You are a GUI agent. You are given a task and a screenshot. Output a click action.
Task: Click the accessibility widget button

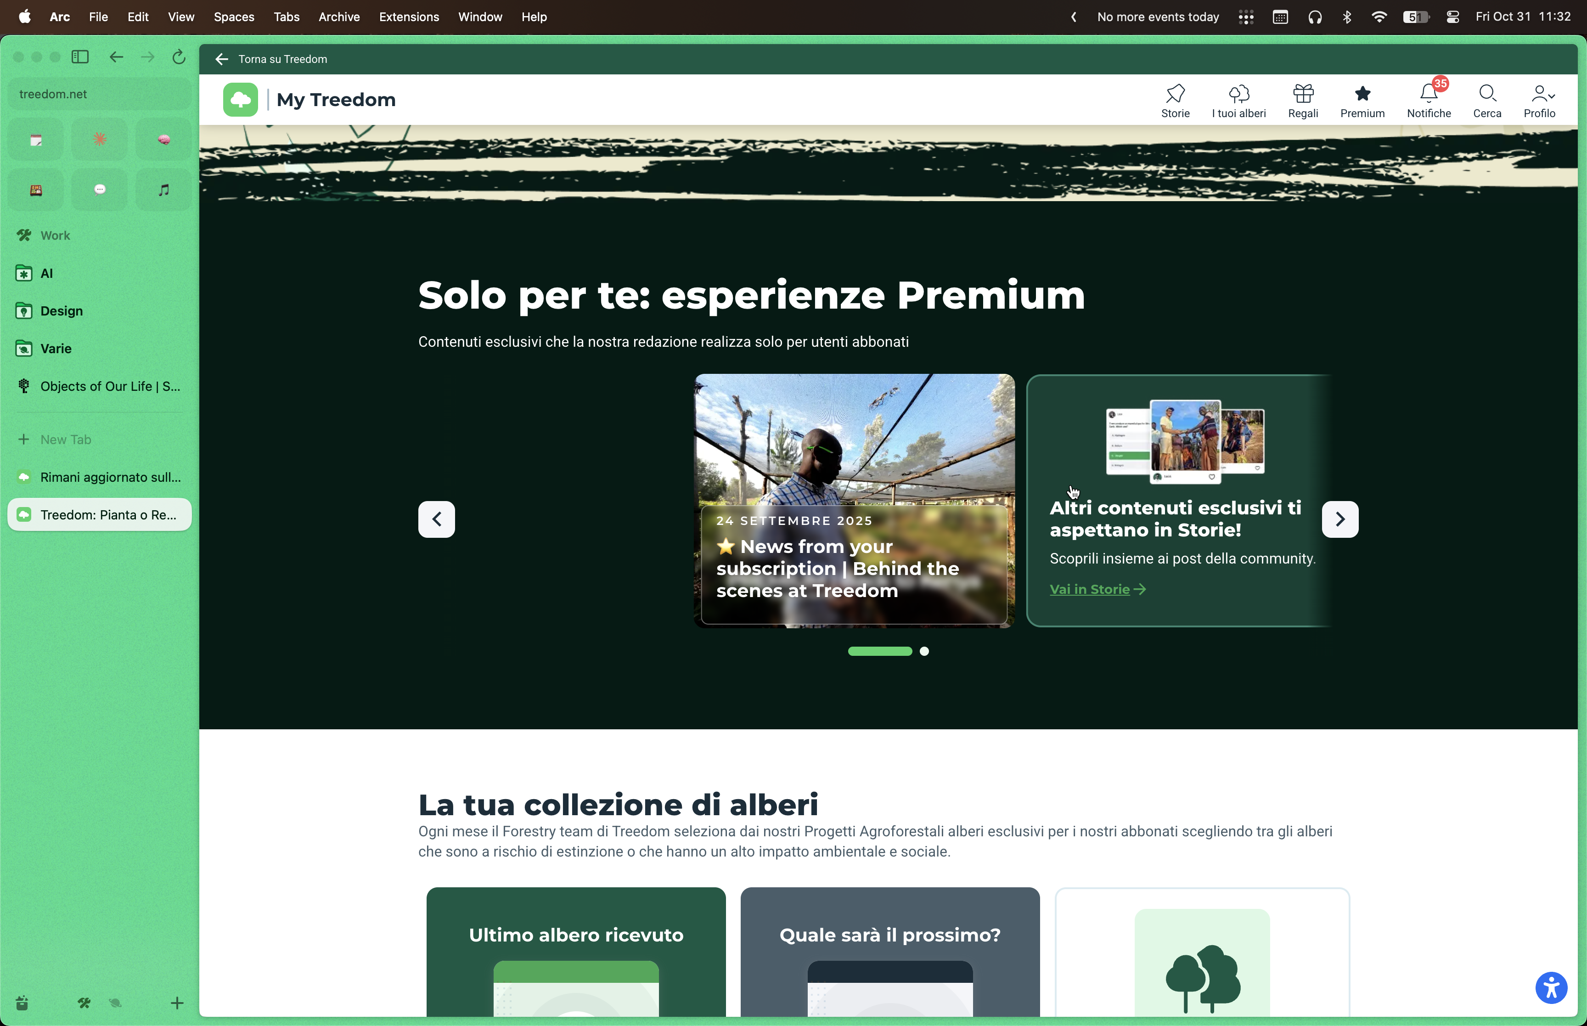(x=1551, y=987)
